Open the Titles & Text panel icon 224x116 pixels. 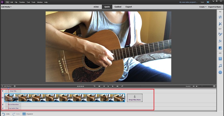[220, 58]
